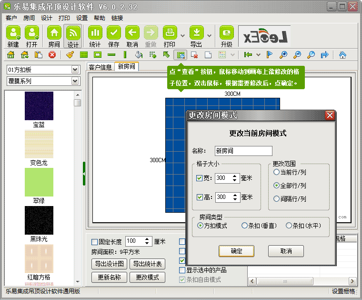Select the 翠绿 green color swatch

39,183
